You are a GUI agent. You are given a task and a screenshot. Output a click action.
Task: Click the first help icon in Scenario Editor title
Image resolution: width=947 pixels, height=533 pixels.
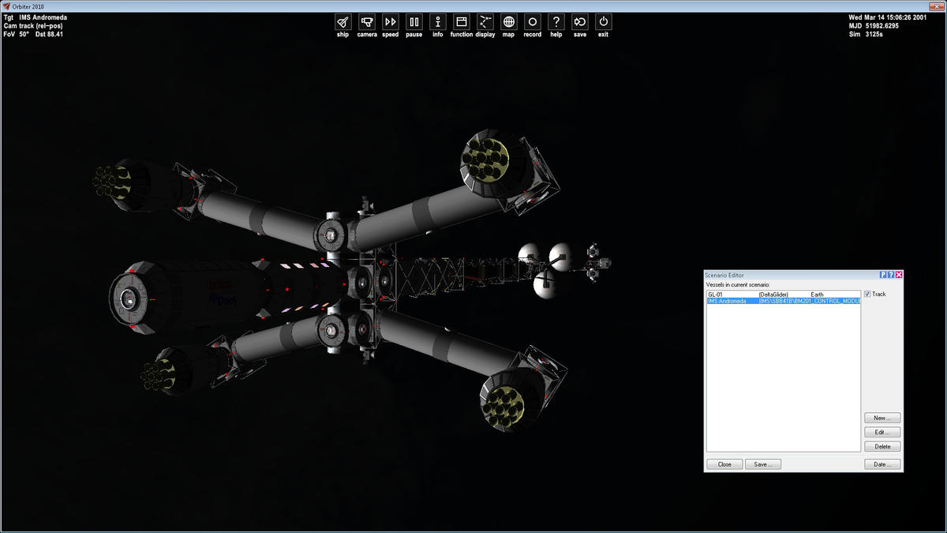[883, 275]
